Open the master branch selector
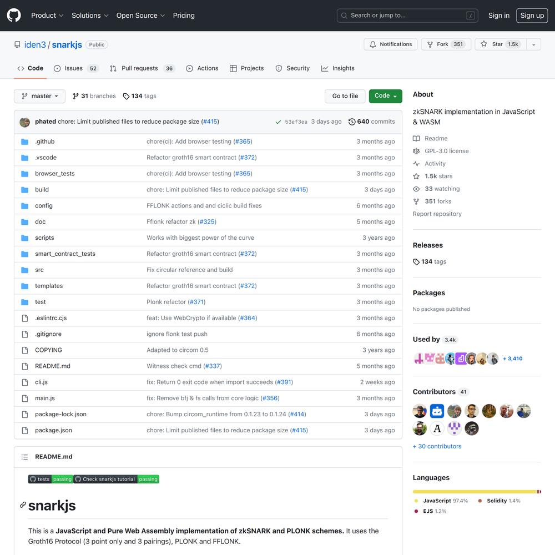Viewport: 555px width, 555px height. tap(39, 96)
